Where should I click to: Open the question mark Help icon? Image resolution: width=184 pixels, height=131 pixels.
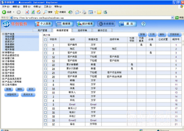(x=143, y=24)
